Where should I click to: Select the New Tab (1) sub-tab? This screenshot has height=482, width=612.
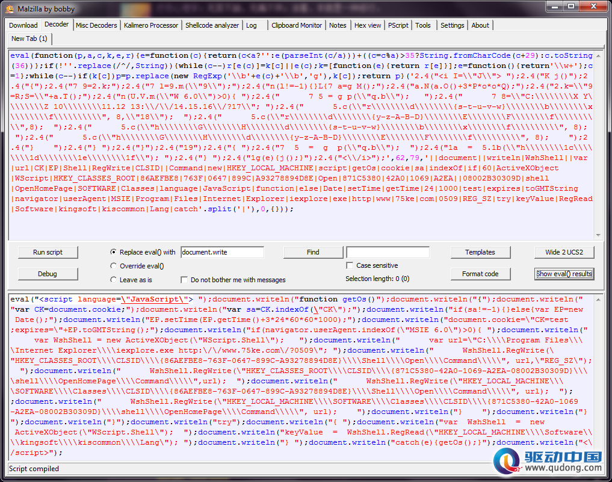[x=29, y=39]
